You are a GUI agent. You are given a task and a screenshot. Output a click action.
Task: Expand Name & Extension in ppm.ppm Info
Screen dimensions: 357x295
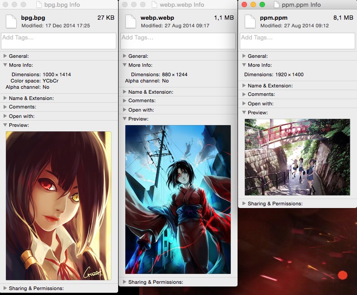[244, 86]
